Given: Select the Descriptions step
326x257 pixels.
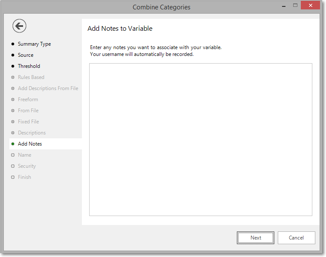Looking at the screenshot, I should coord(32,133).
